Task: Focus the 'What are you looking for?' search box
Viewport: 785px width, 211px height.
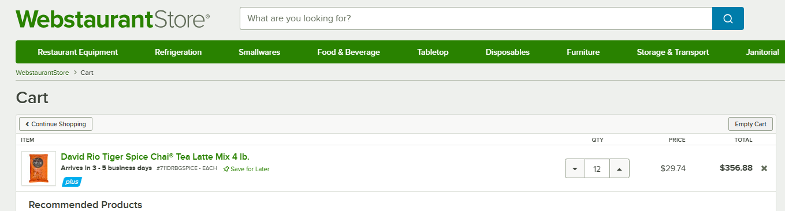Action: click(476, 18)
